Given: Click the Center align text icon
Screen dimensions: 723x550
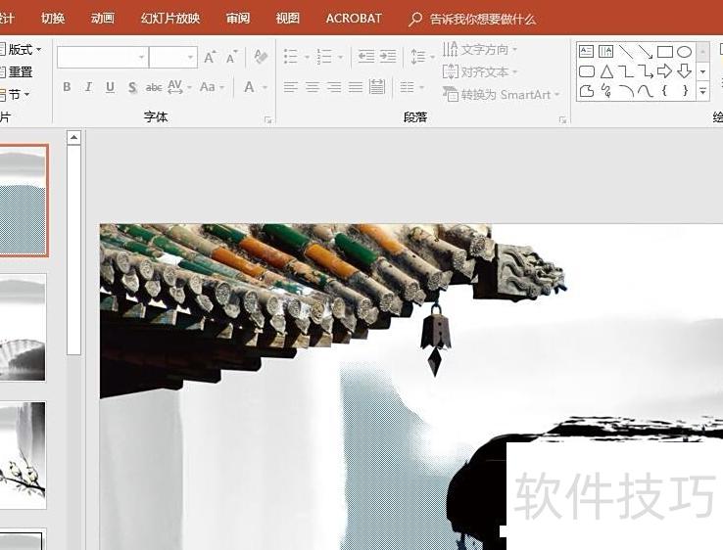Looking at the screenshot, I should coord(312,87).
